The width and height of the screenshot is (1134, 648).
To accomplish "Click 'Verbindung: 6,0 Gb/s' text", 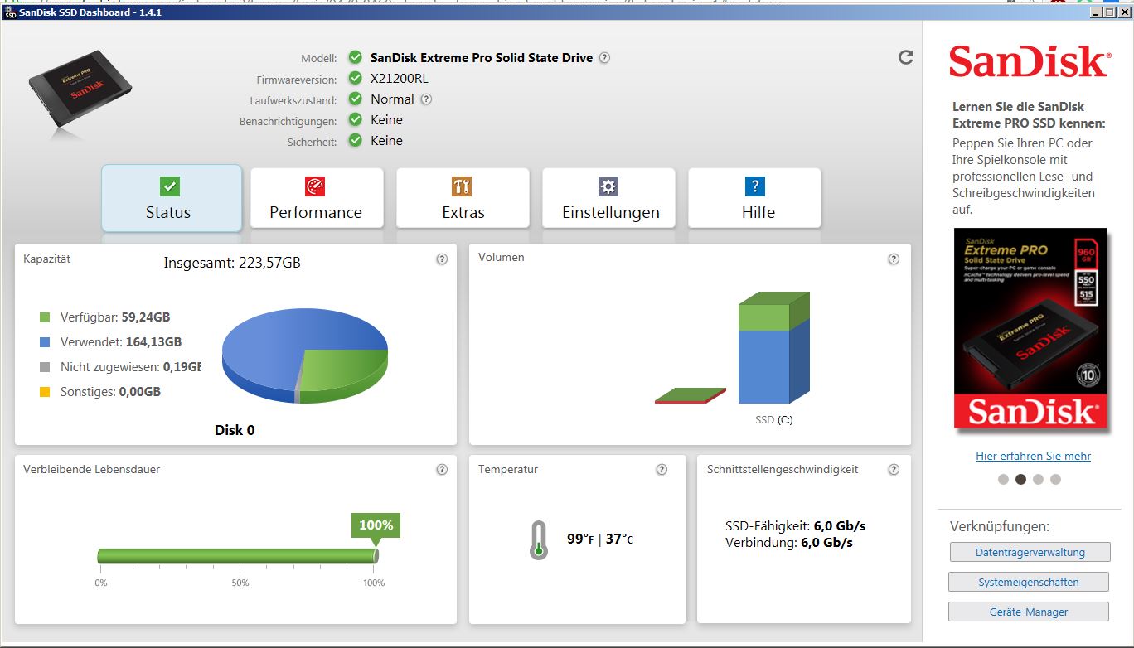I will click(789, 543).
